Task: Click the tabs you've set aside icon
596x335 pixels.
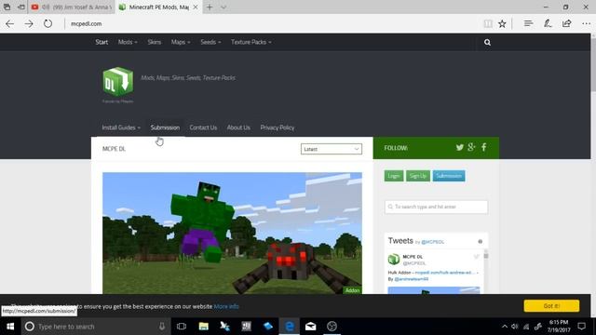Action: coord(7,7)
